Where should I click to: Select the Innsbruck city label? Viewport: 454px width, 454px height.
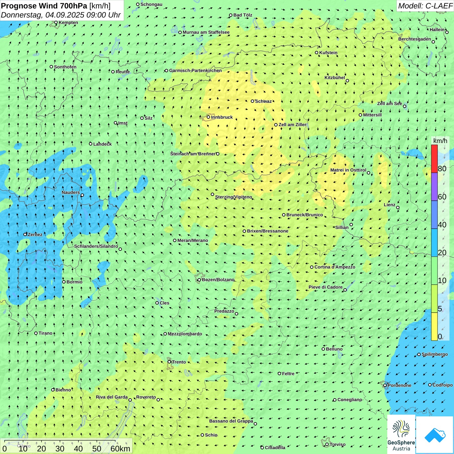(222, 117)
